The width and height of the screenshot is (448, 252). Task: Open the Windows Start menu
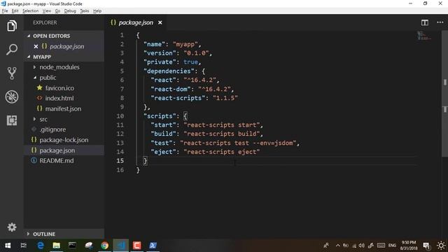pos(8,246)
